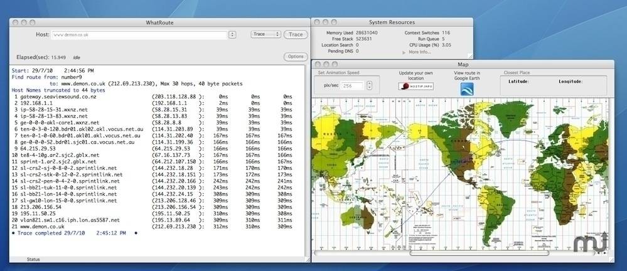Expand the More Info disclosure triangle

click(404, 52)
